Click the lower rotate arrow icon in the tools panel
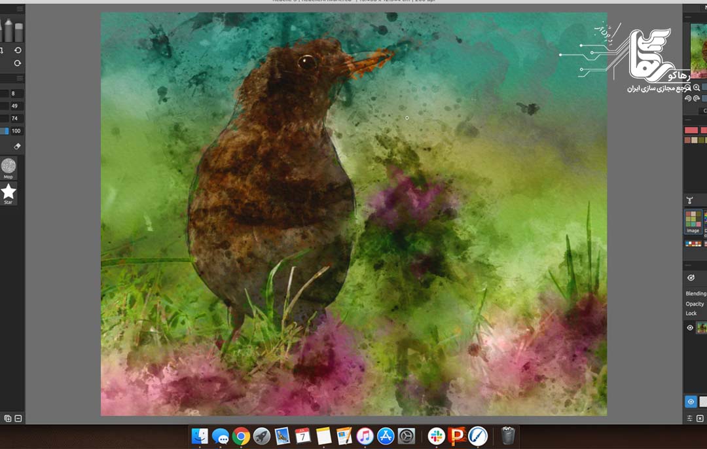707x449 pixels. [x=18, y=63]
